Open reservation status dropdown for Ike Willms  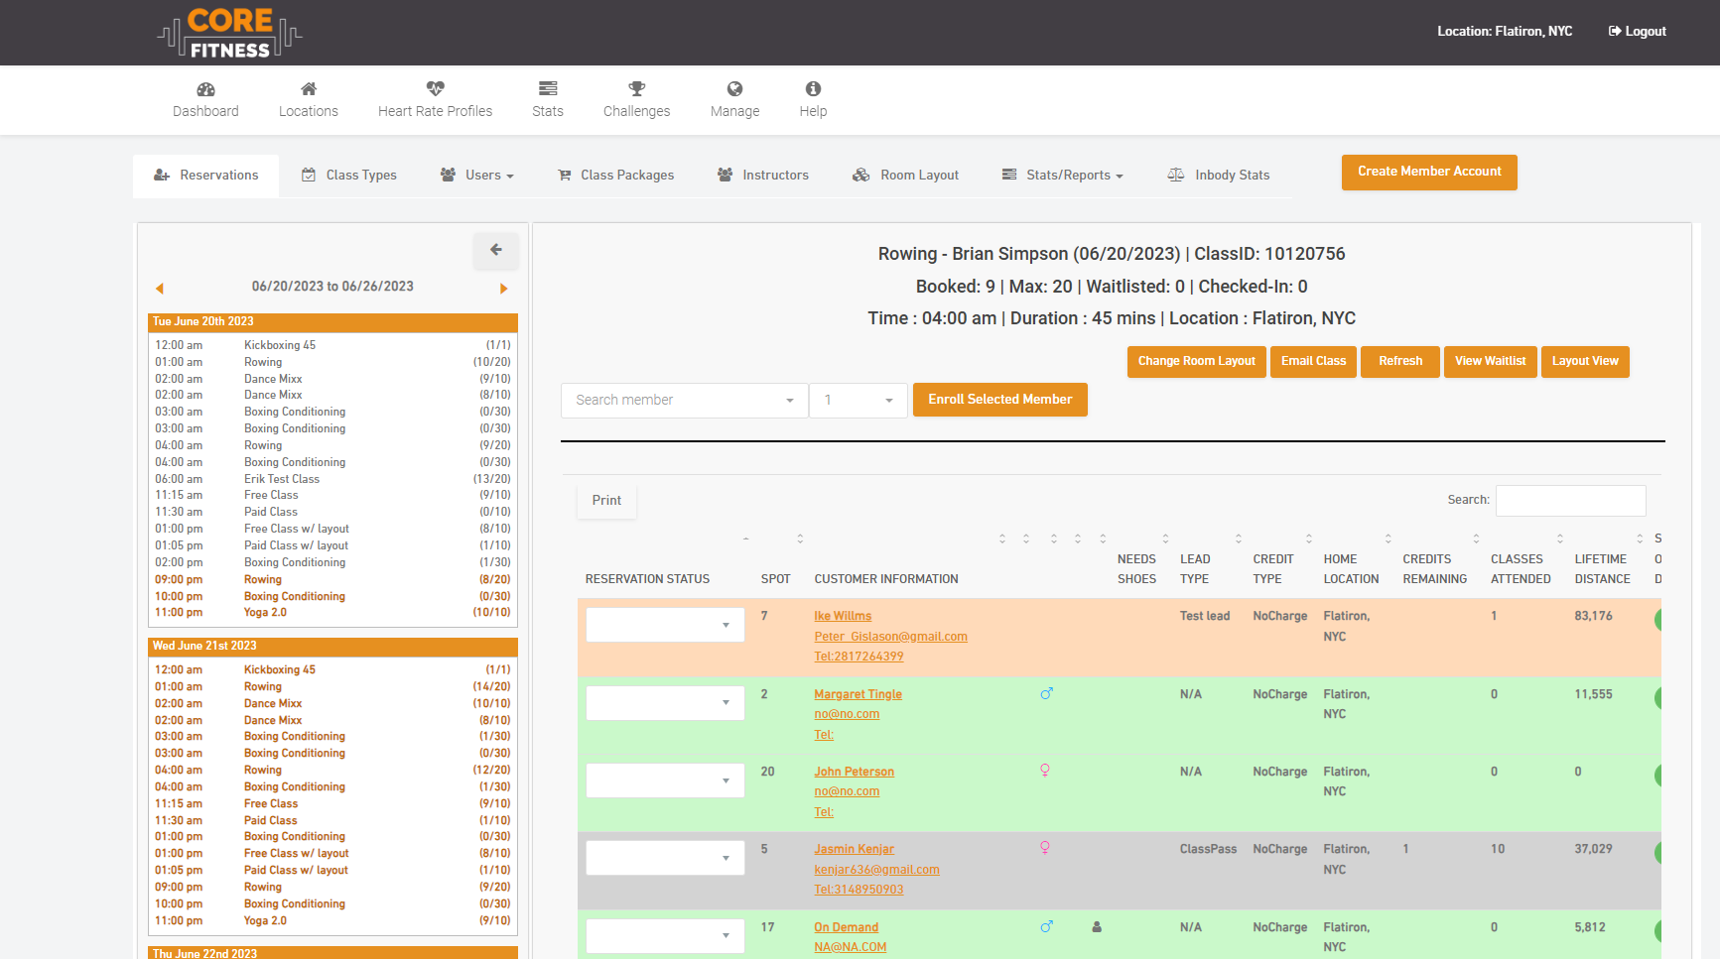pos(665,625)
